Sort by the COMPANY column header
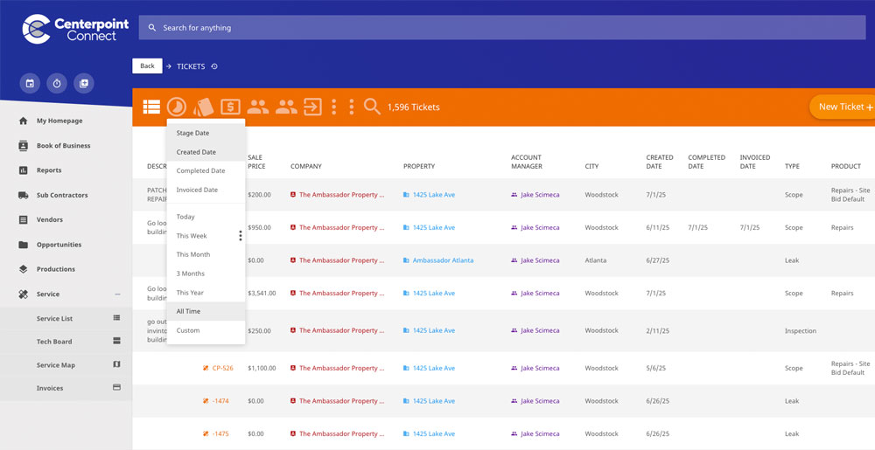875x450 pixels. pos(305,166)
